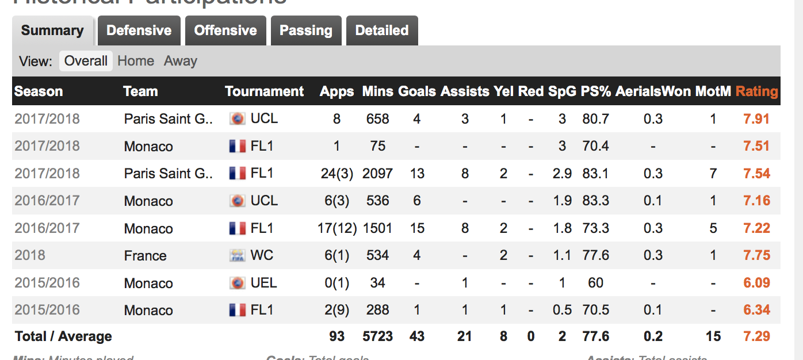Click the UEL icon in 2015/2016 Monaco row
The height and width of the screenshot is (360, 803).
[x=237, y=283]
